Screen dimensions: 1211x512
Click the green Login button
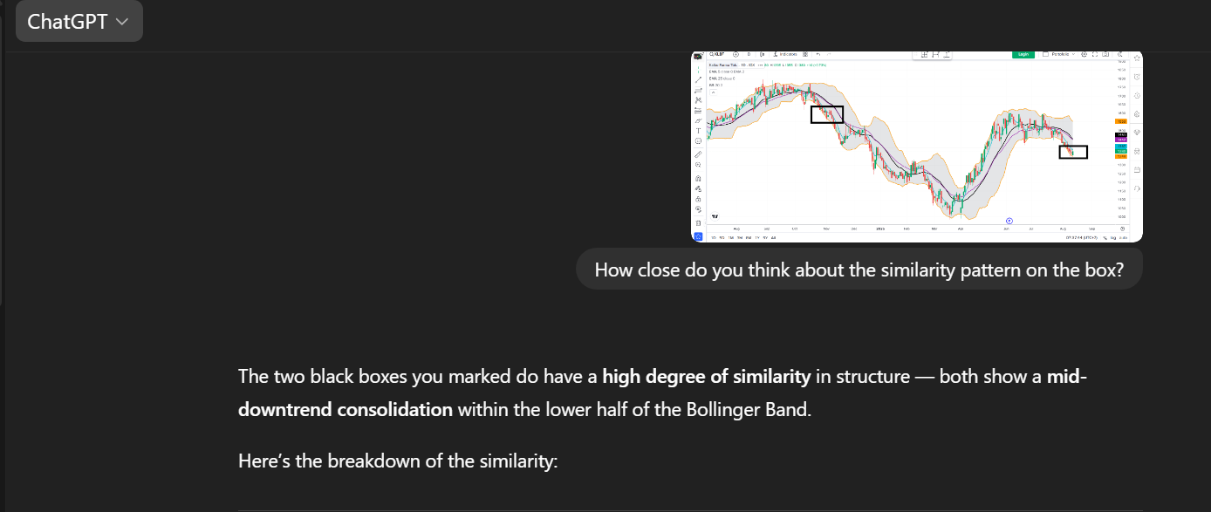[1023, 54]
